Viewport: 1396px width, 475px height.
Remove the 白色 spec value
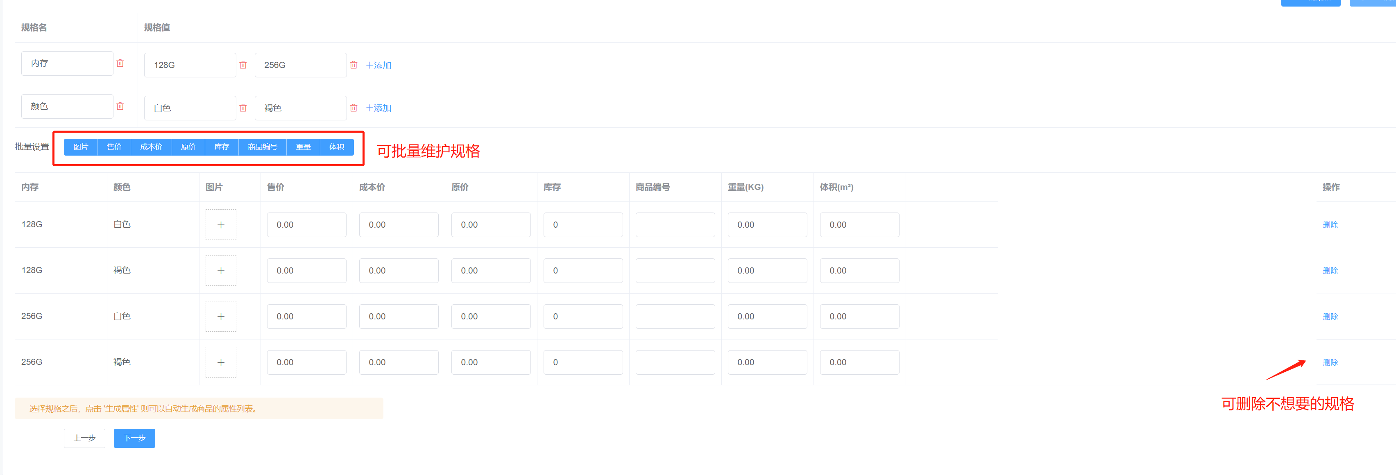pos(243,108)
